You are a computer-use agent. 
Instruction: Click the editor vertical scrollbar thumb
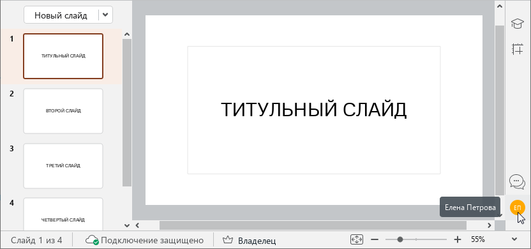coord(500,110)
